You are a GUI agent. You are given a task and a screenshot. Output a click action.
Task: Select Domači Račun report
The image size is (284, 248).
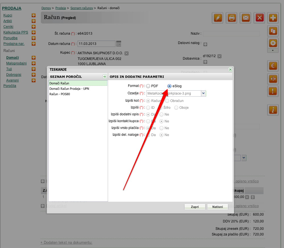pos(78,83)
